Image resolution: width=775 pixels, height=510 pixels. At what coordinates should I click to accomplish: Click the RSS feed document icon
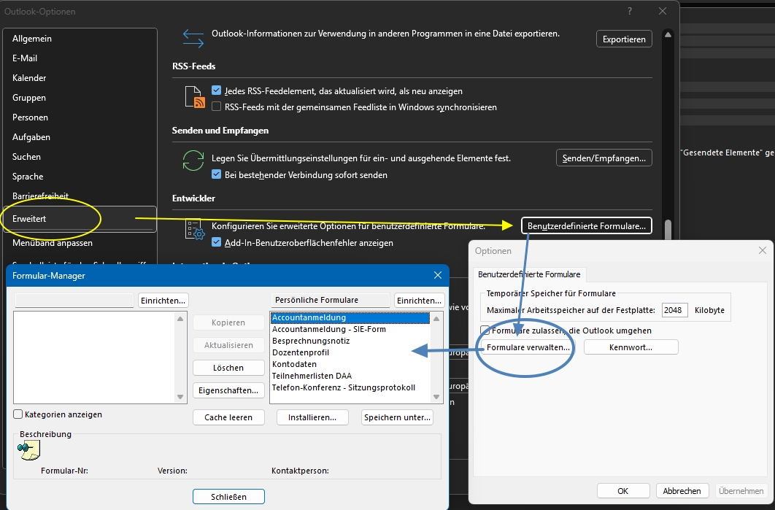coord(195,97)
